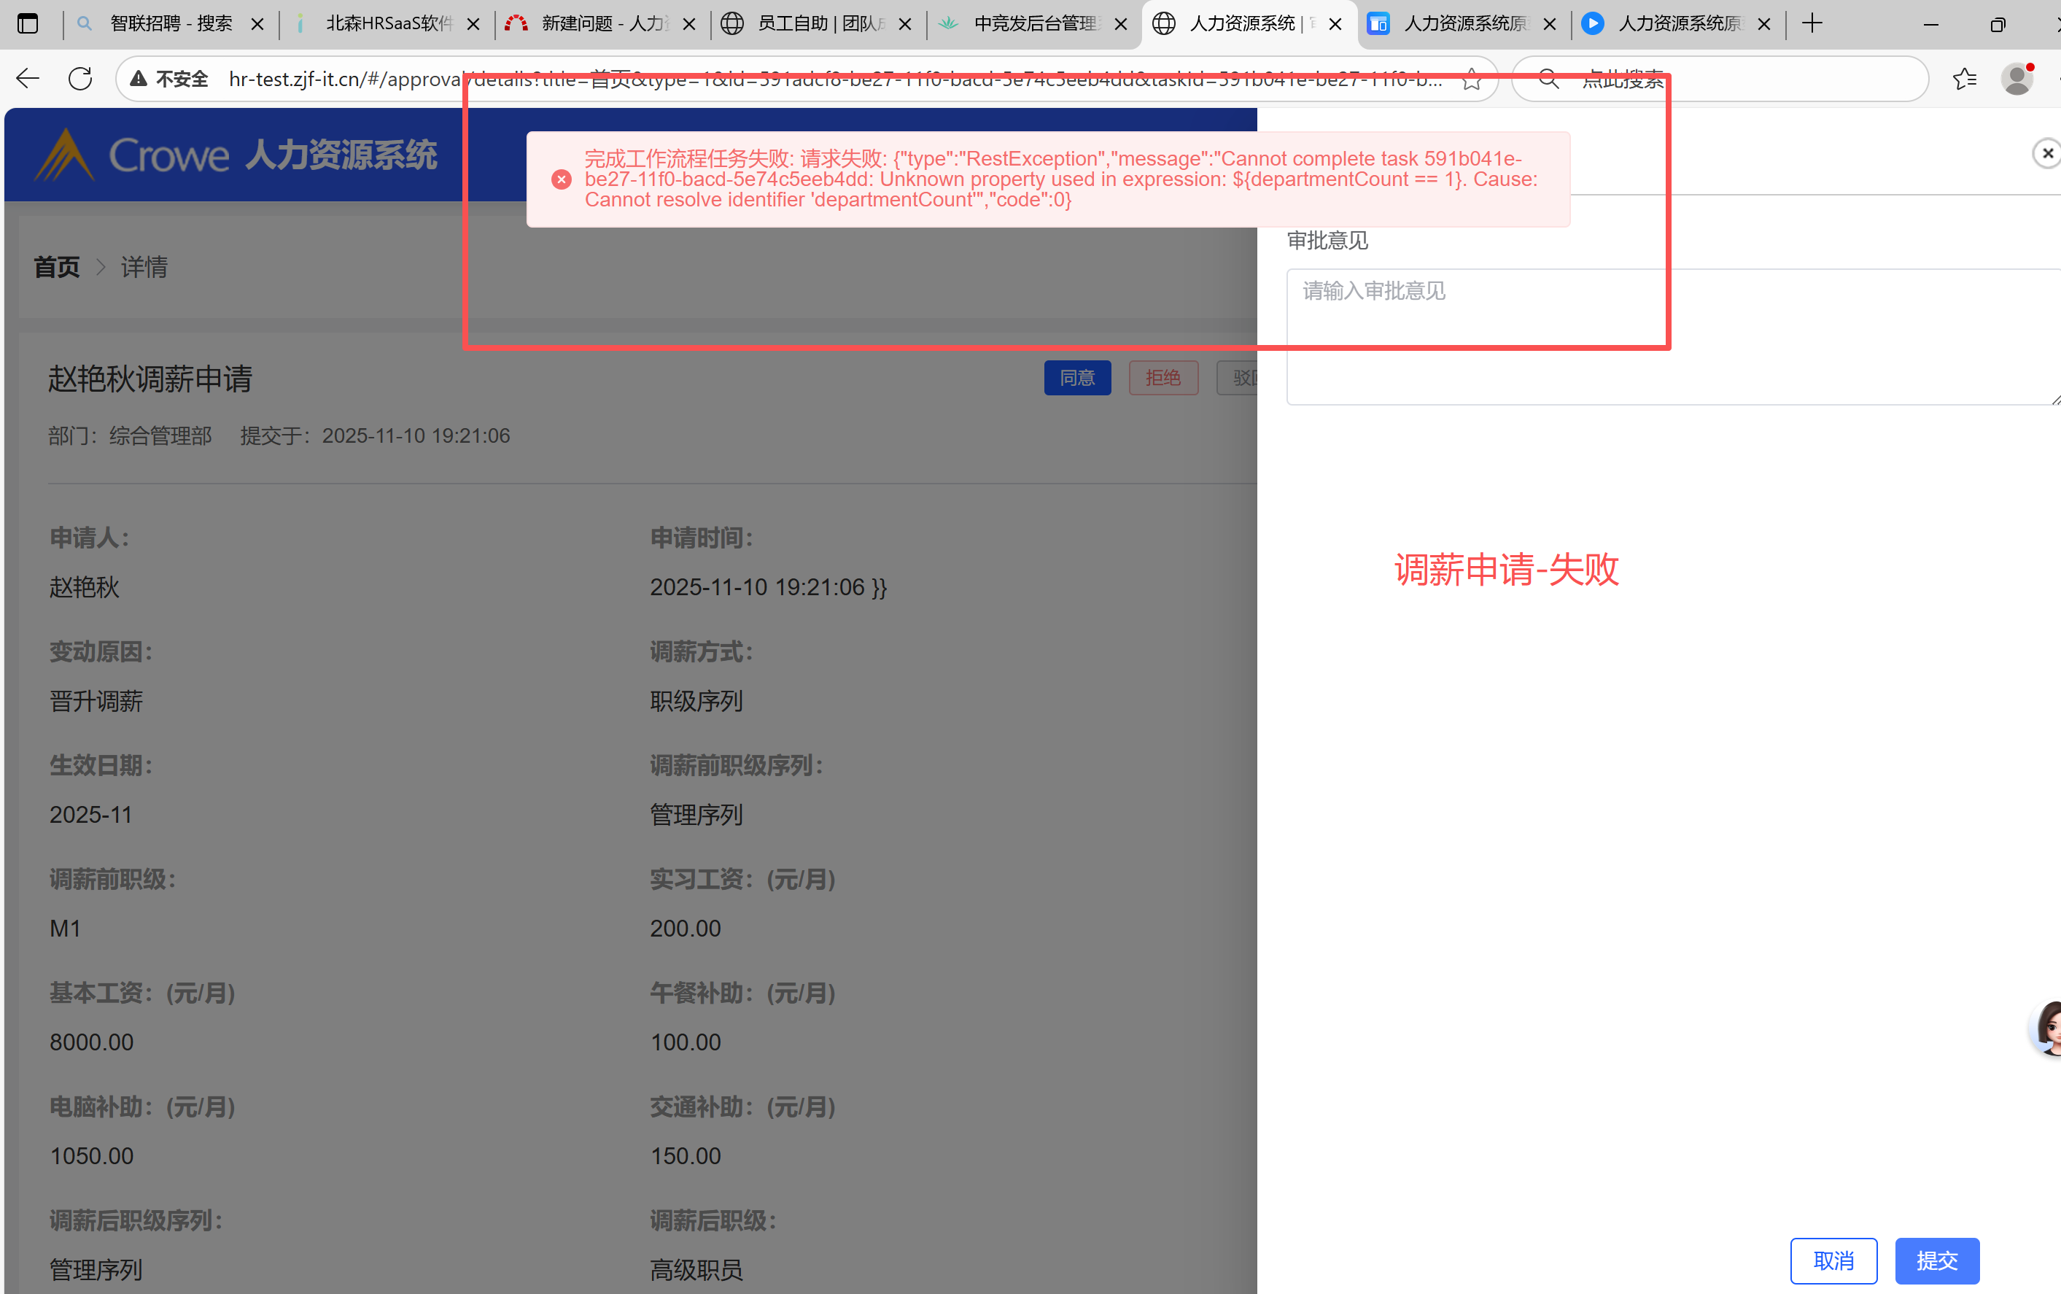
Task: Close the approval drawer with the X icon
Action: (x=2046, y=153)
